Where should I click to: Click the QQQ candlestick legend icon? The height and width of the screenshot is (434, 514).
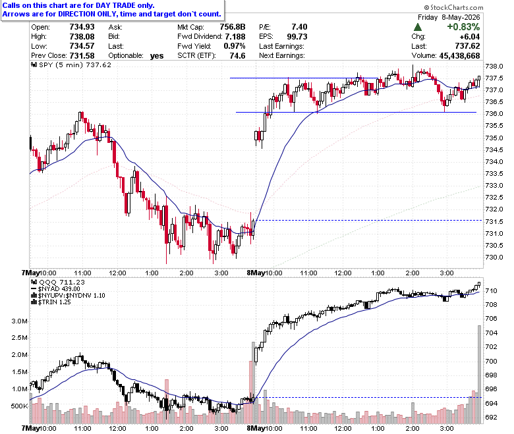pyautogui.click(x=34, y=282)
